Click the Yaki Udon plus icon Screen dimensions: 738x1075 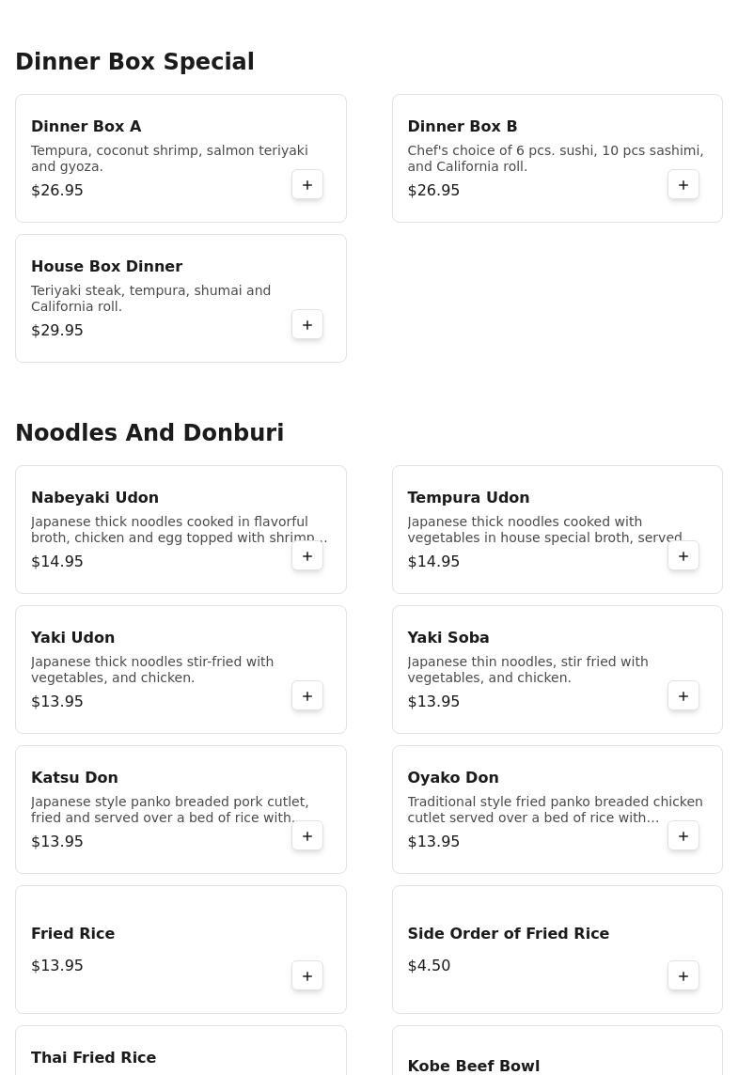[307, 696]
